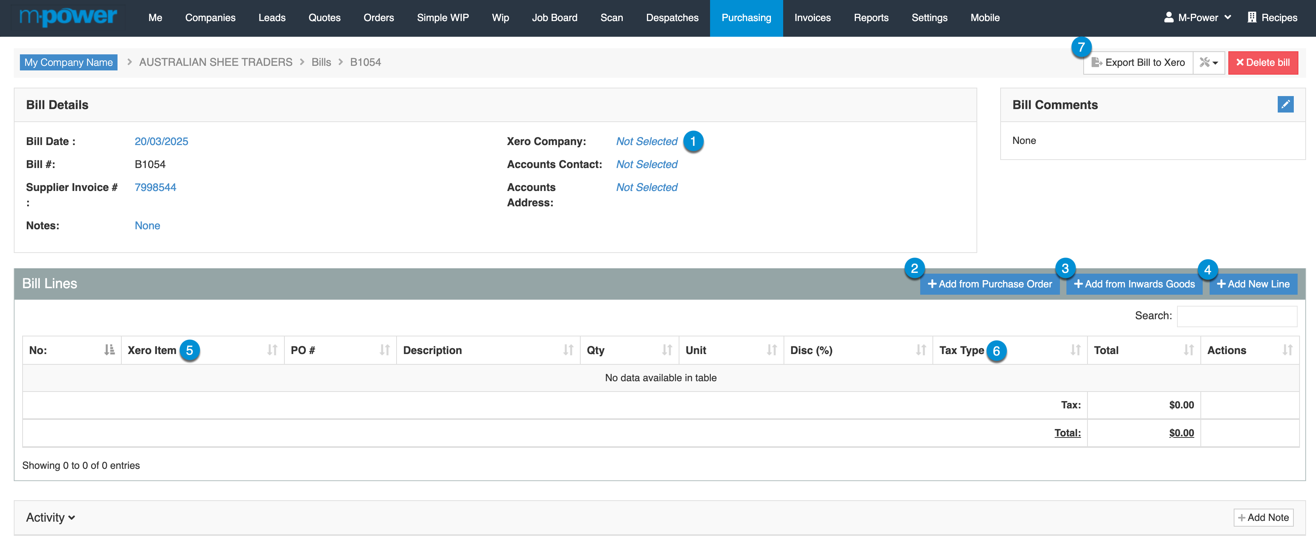Collapse the Activity section chevron
Screen dimensions: 1316x545
coord(72,517)
